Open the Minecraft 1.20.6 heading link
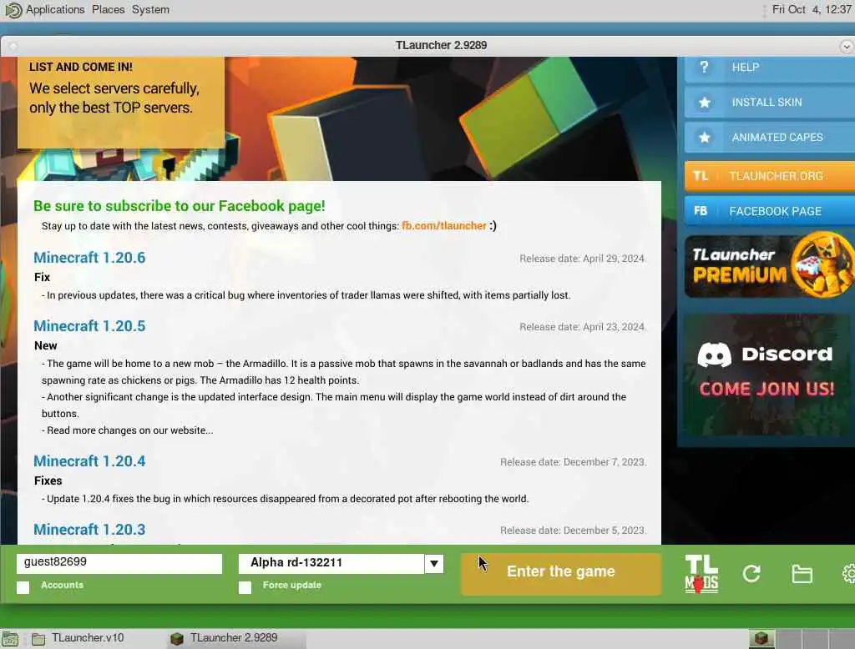This screenshot has height=649, width=855. coord(89,257)
